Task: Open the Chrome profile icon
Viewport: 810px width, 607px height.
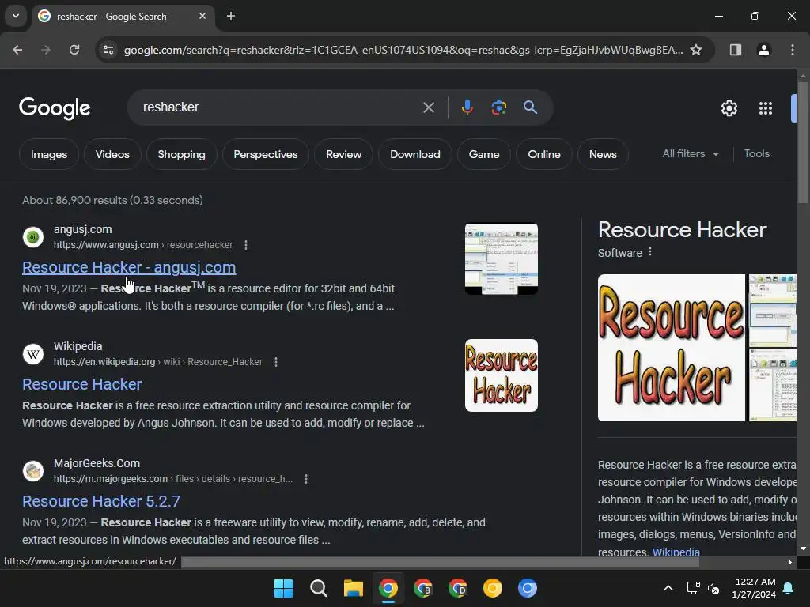Action: click(x=764, y=50)
